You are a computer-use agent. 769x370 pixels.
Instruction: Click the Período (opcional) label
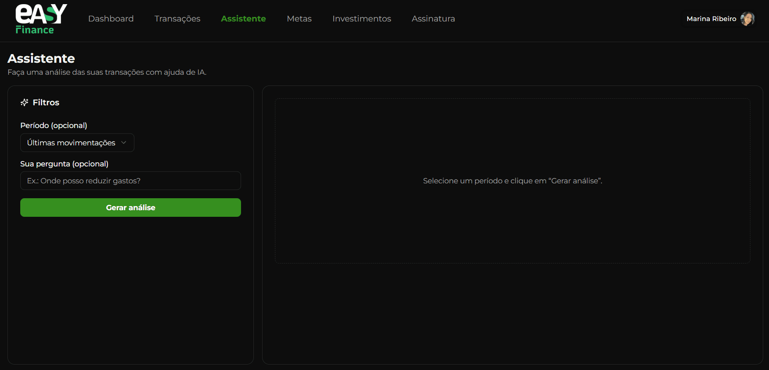54,126
